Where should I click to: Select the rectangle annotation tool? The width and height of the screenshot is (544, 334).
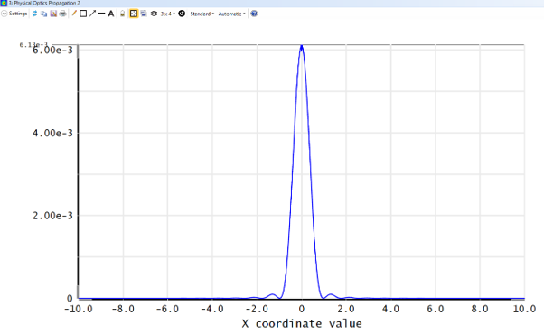[83, 14]
